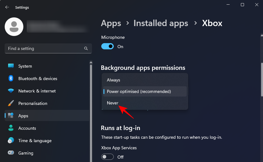Image resolution: width=263 pixels, height=162 pixels.
Task: Click the user profile avatar
Action: (14, 27)
